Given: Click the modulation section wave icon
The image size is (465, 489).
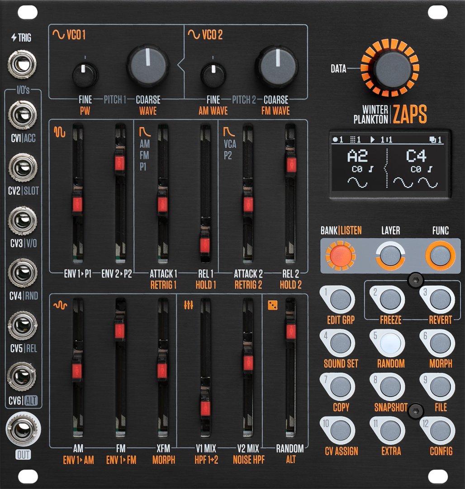Looking at the screenshot, I should coord(60,305).
